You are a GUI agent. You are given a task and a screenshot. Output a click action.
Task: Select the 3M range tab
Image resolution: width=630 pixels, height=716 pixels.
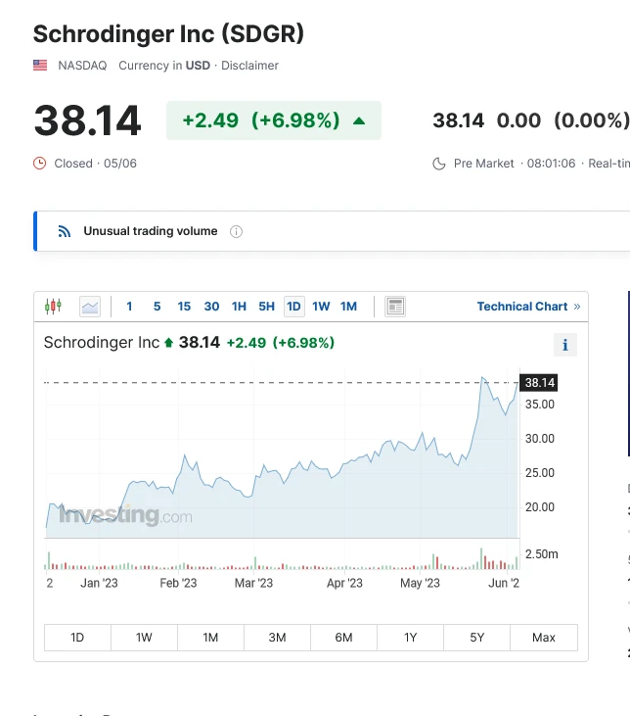pyautogui.click(x=277, y=638)
